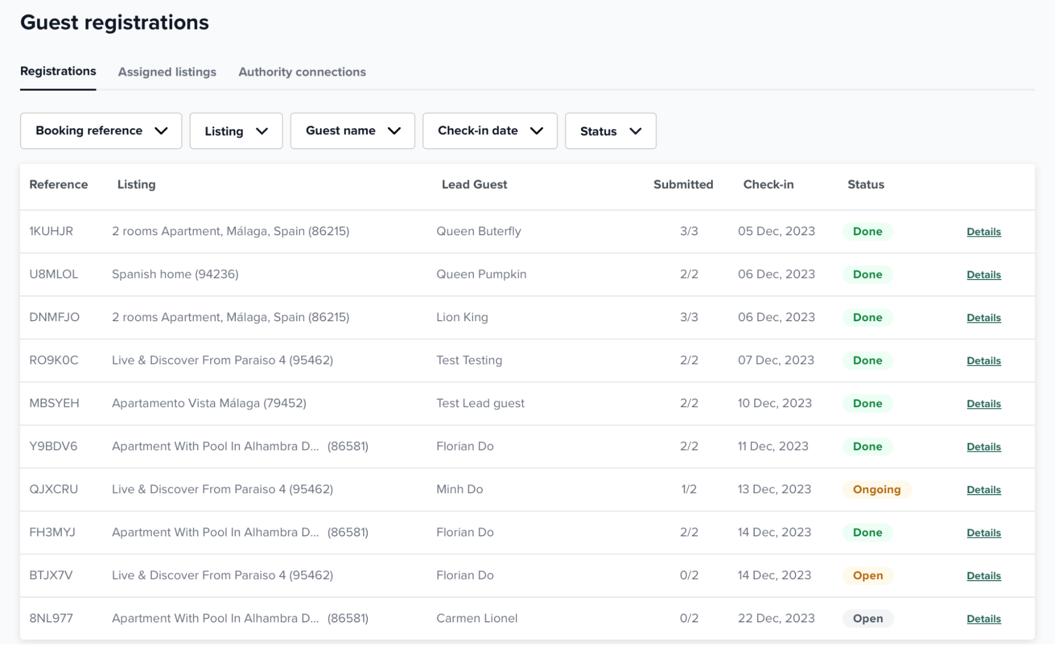
Task: Select the Spanish home (94236) listing row
Action: pyautogui.click(x=175, y=274)
